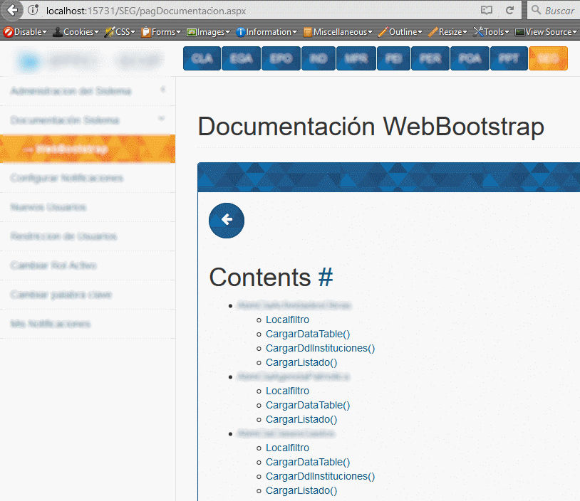This screenshot has width=580, height=501.
Task: Collapse the Documentación Sistema sidebar section
Action: pyautogui.click(x=87, y=120)
